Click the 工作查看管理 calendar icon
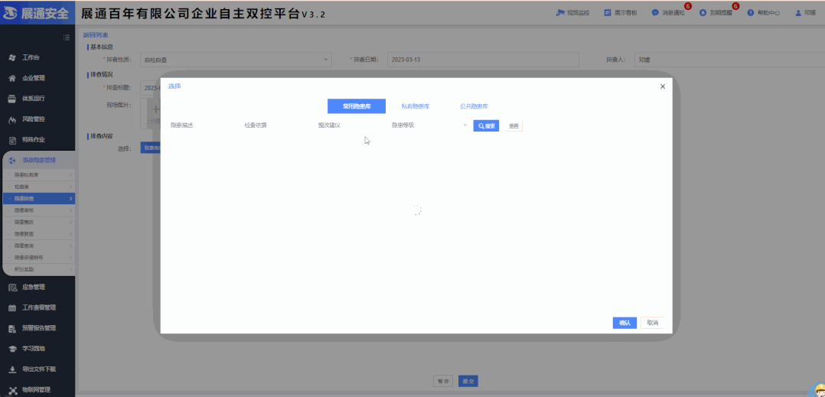 (x=12, y=308)
